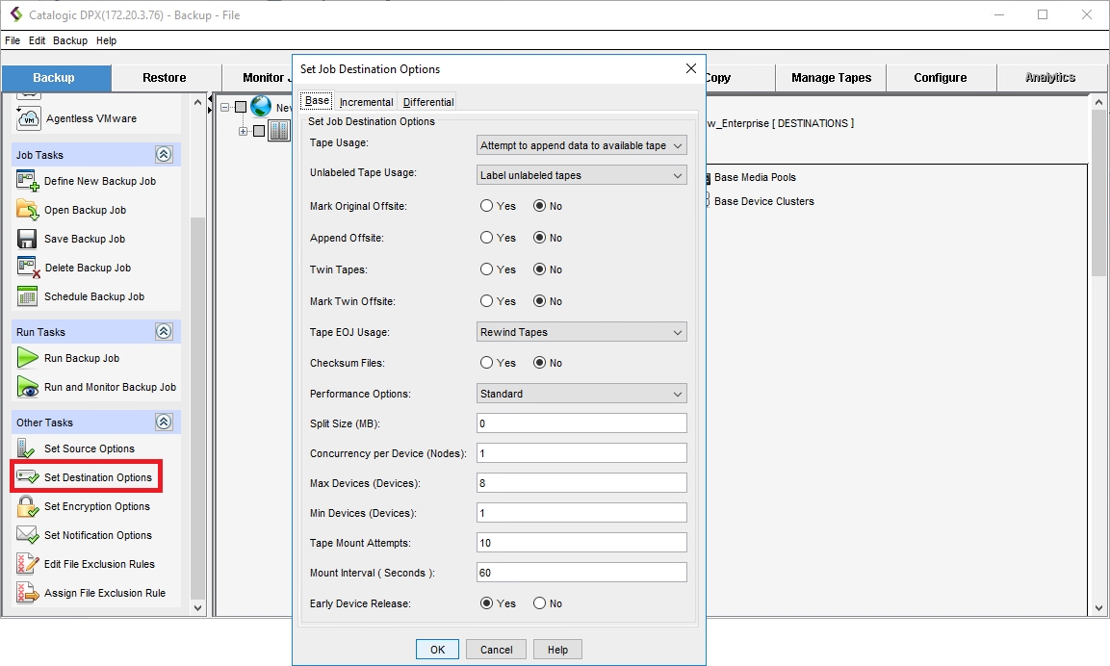Click the Set Notification Options envelope icon
This screenshot has height=666, width=1110.
pyautogui.click(x=27, y=535)
